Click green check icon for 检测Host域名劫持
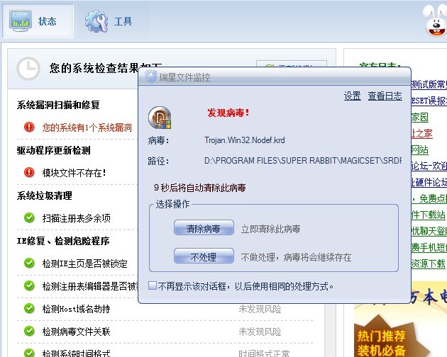 point(29,308)
